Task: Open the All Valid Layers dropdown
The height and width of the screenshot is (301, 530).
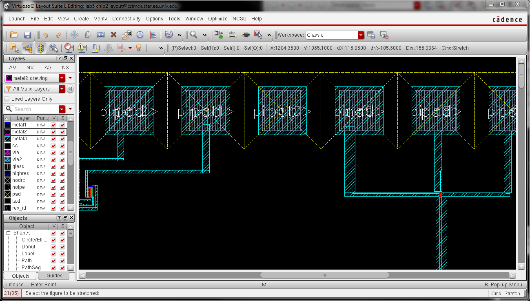Action: pos(62,89)
